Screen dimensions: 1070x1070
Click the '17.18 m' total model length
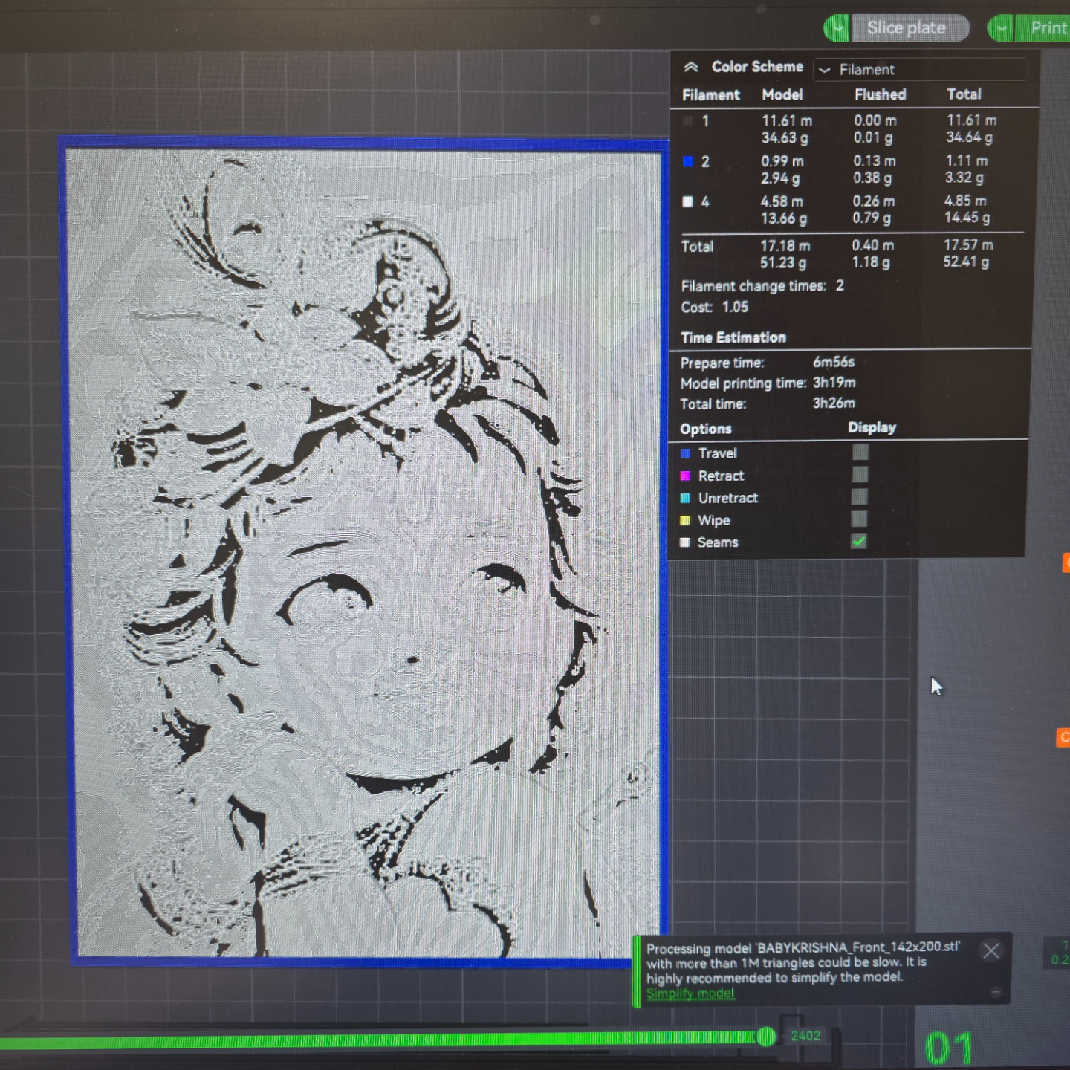pyautogui.click(x=785, y=245)
